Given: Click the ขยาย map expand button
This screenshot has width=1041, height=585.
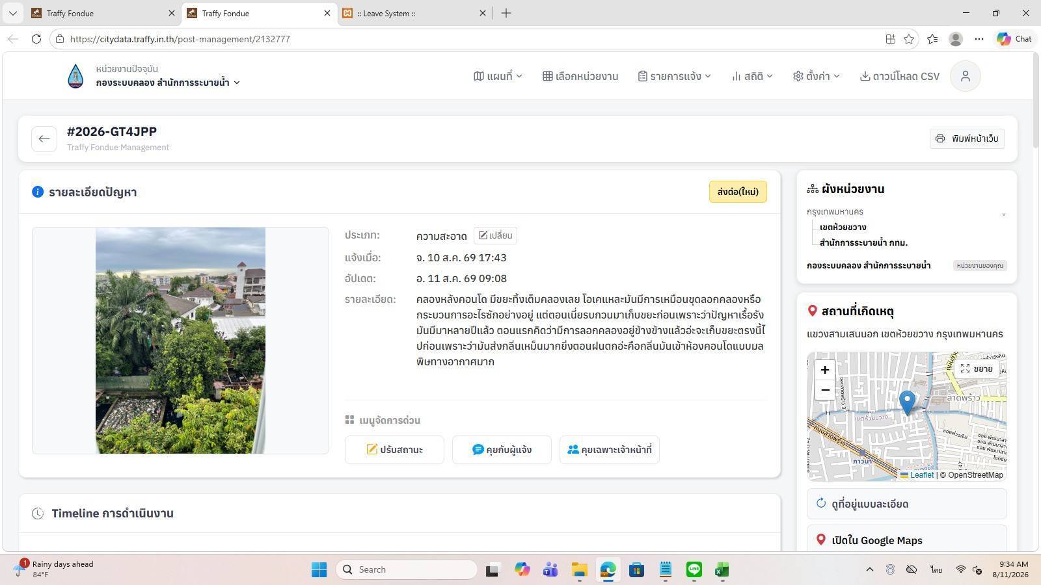Looking at the screenshot, I should click(977, 369).
